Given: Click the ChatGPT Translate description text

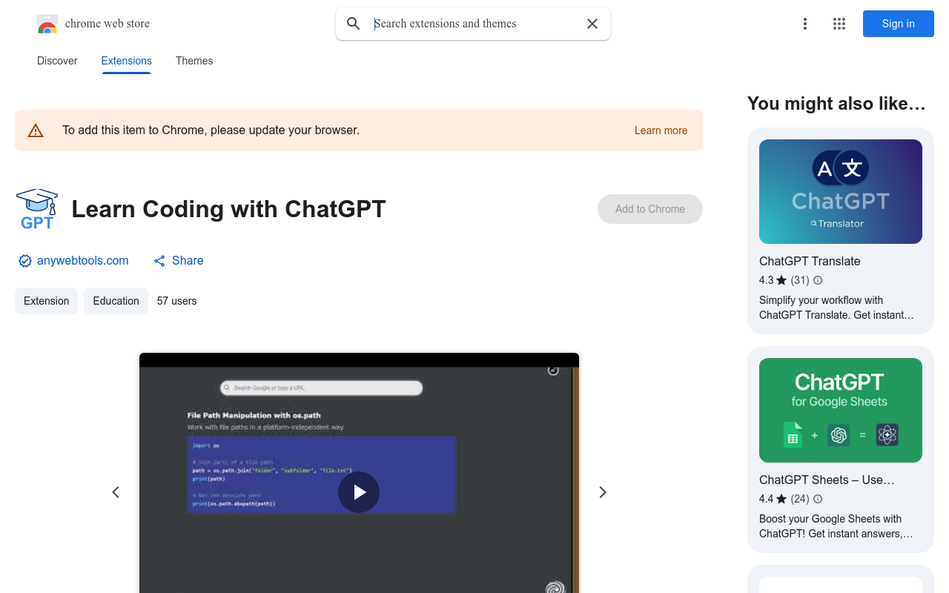Looking at the screenshot, I should point(836,308).
